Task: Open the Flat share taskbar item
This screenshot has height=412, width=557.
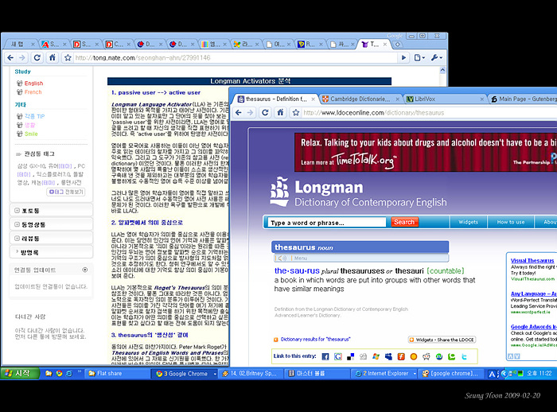Action: (117, 374)
